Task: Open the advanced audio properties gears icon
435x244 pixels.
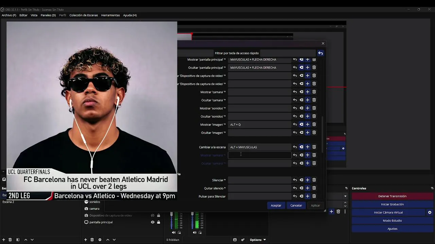Action: [x=243, y=240]
